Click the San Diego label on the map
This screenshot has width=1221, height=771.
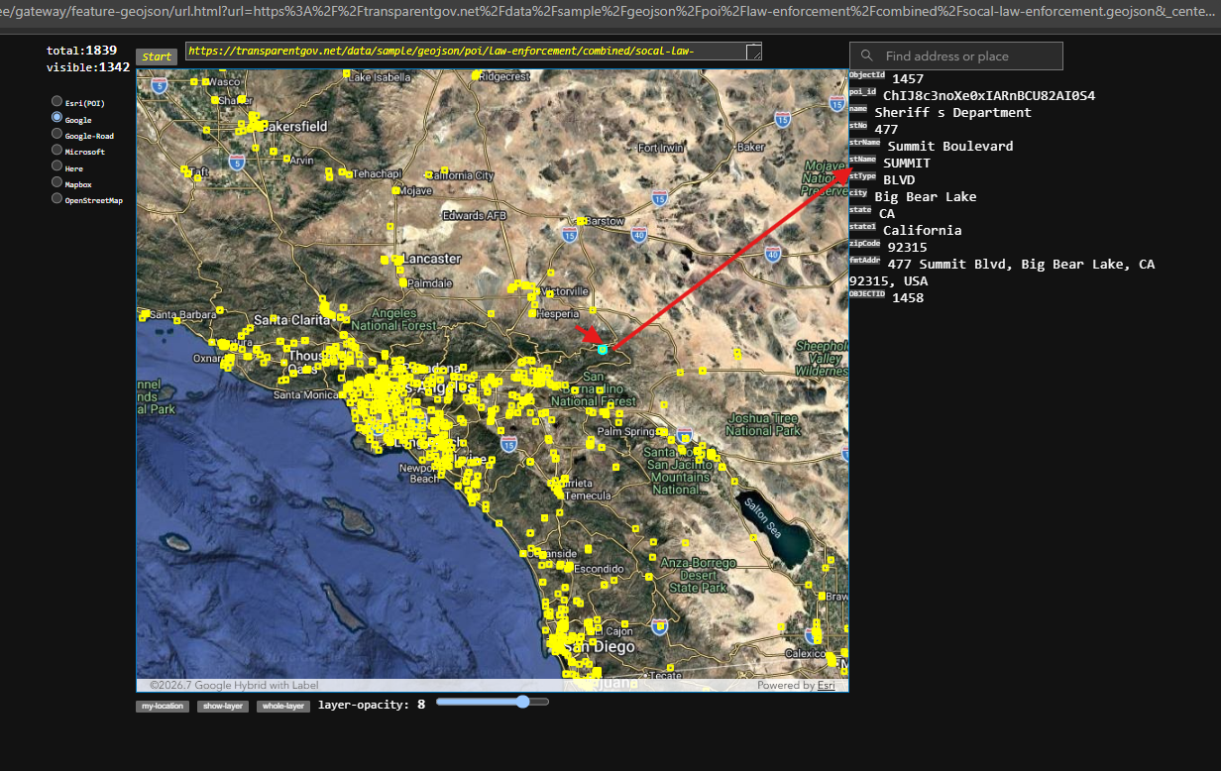click(x=601, y=647)
